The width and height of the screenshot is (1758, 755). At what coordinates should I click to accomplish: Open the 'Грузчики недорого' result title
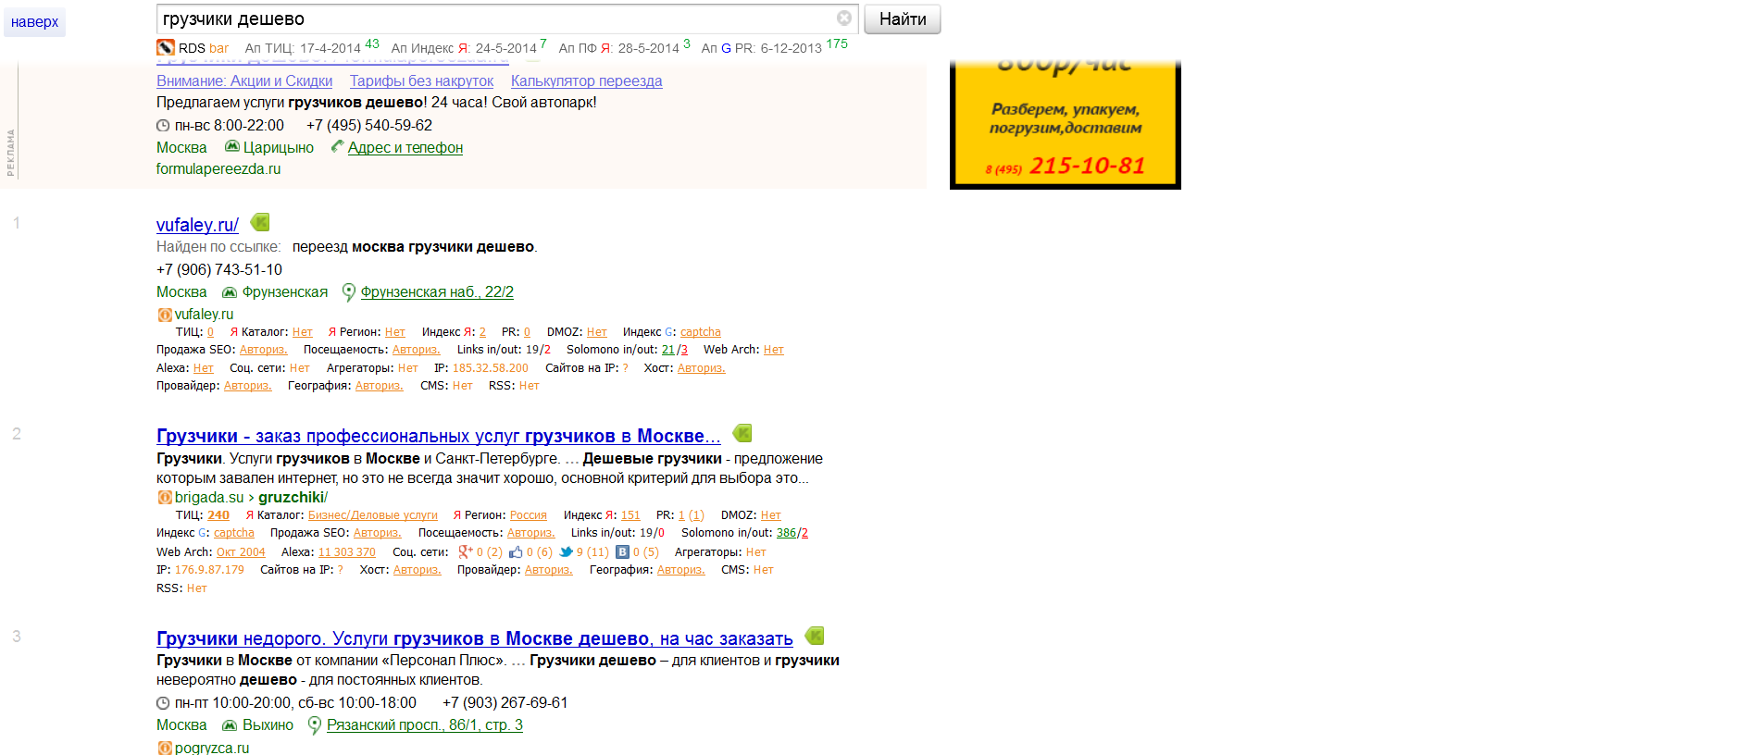click(475, 638)
